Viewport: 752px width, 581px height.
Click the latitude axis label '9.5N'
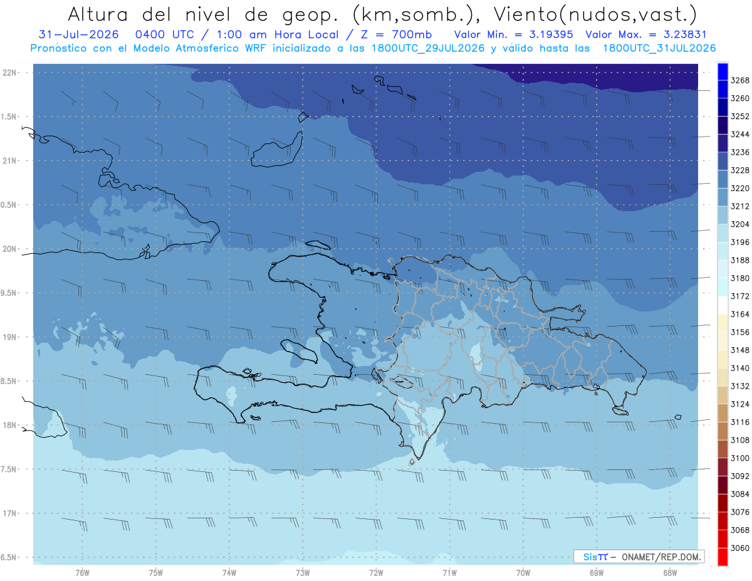click(9, 293)
